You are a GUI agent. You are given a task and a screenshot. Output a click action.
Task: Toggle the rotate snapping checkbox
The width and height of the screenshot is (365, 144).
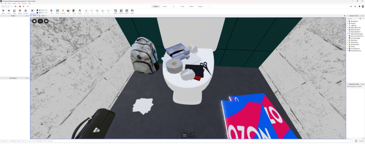37,13
